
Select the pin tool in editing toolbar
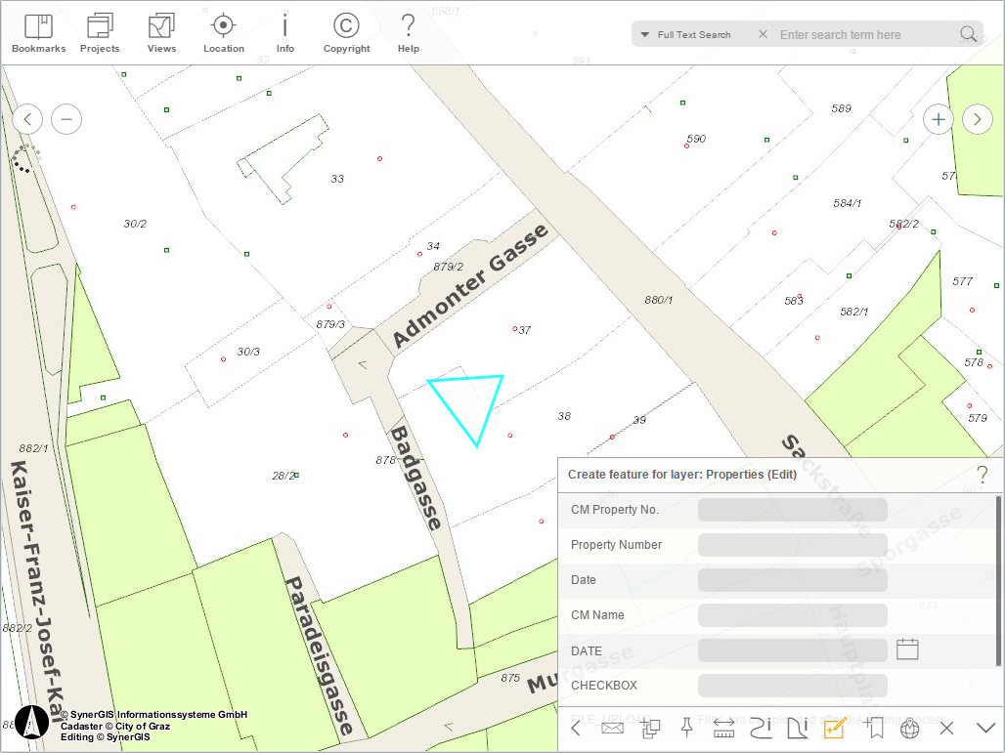(x=686, y=728)
